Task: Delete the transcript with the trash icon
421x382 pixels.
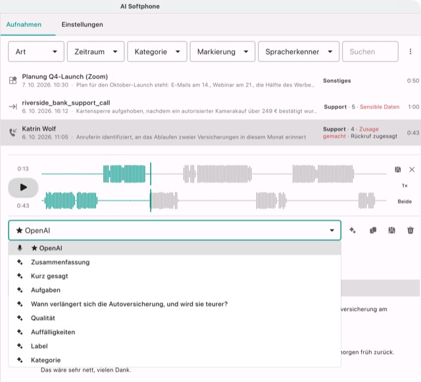Action: (410, 230)
